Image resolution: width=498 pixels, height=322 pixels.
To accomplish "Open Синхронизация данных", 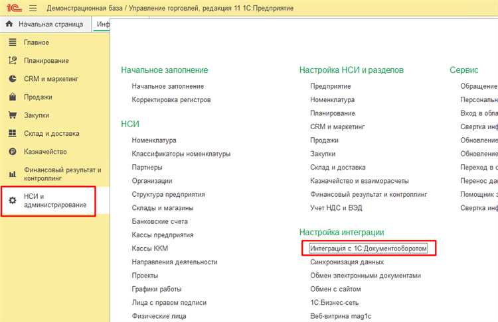I will tap(347, 262).
